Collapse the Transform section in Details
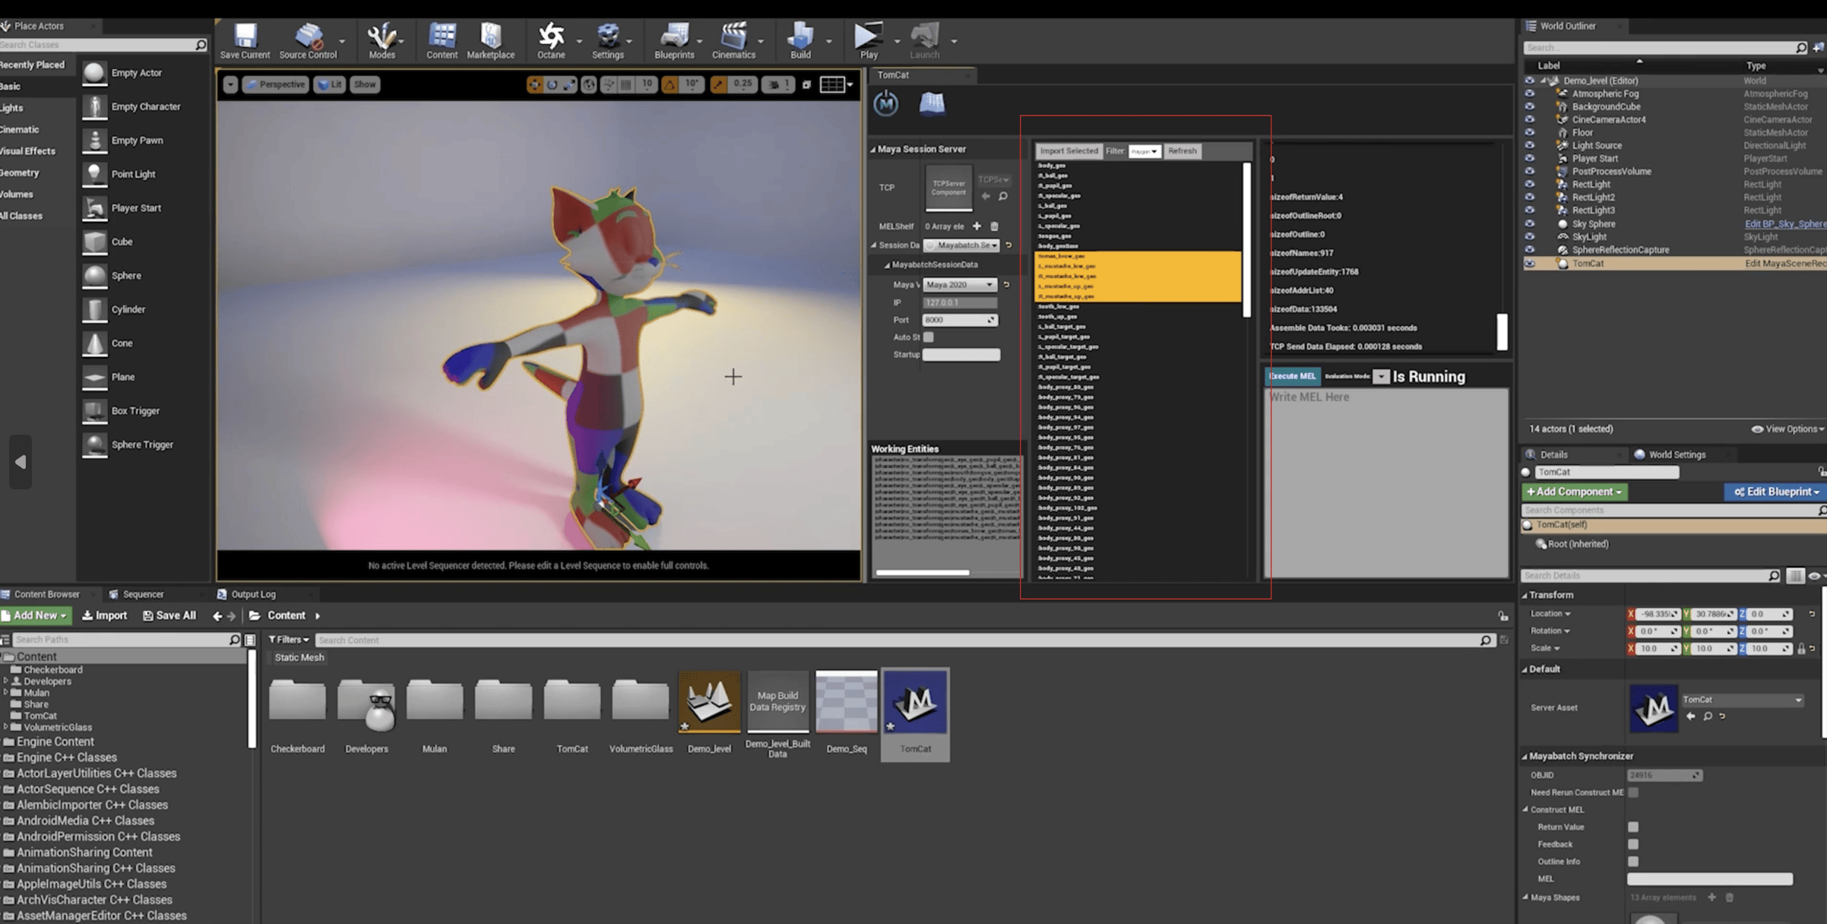Image resolution: width=1827 pixels, height=924 pixels. 1525,595
